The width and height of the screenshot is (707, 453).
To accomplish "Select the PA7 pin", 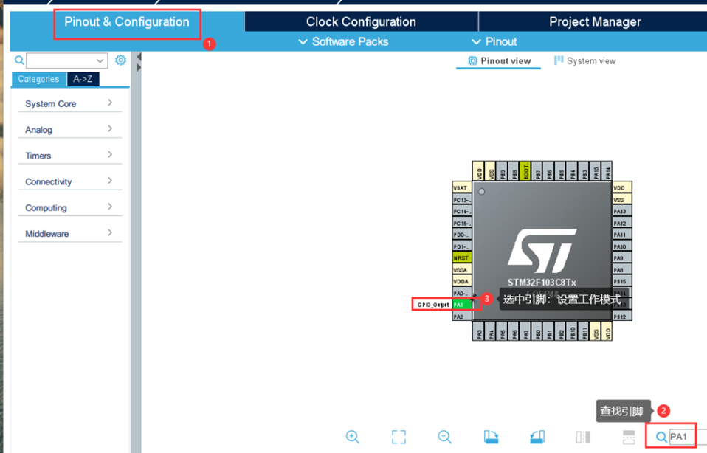I will click(525, 331).
